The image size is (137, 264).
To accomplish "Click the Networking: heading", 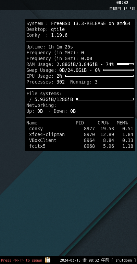I will [41, 106].
